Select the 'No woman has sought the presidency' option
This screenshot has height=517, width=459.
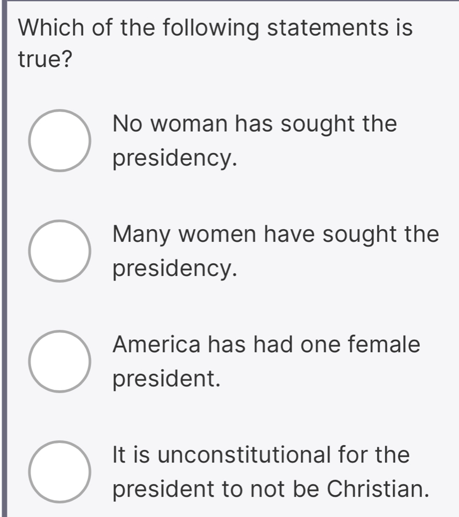pyautogui.click(x=60, y=141)
